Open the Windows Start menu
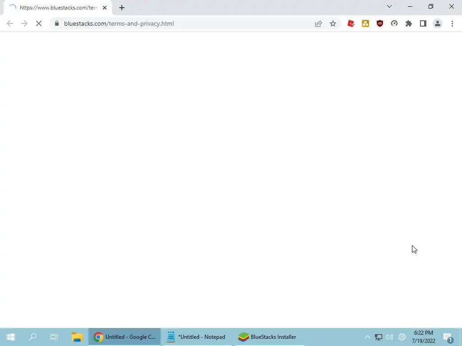Image resolution: width=462 pixels, height=346 pixels. point(11,337)
